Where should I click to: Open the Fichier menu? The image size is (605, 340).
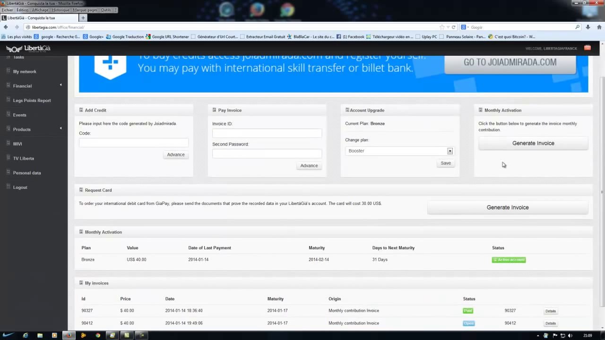coord(8,10)
